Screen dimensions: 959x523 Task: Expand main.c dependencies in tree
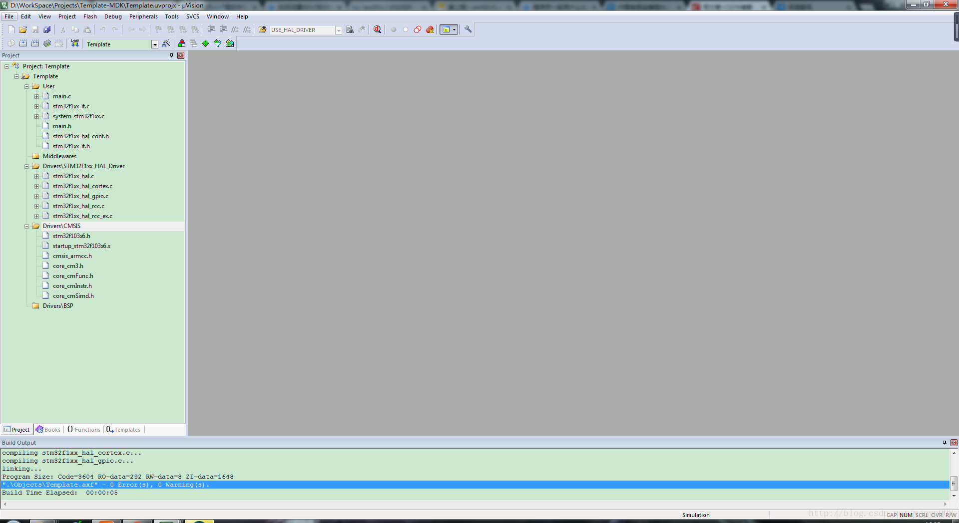pyautogui.click(x=36, y=96)
